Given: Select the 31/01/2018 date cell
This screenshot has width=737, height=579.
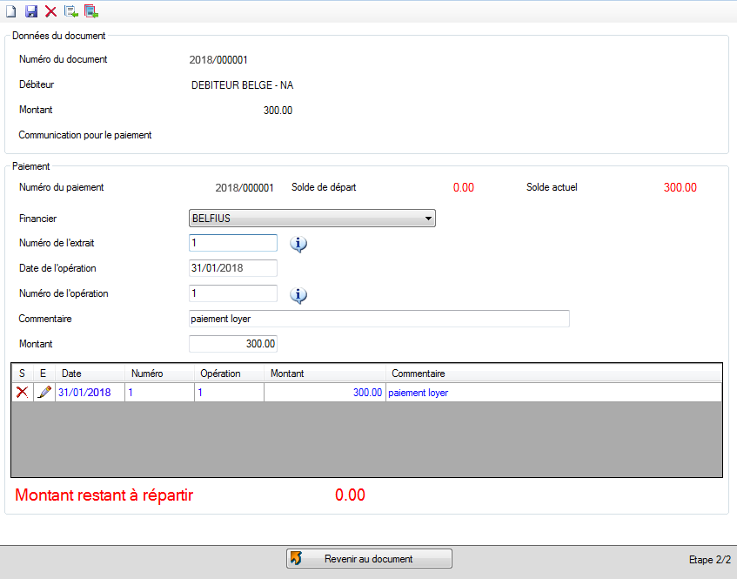Looking at the screenshot, I should pyautogui.click(x=90, y=393).
